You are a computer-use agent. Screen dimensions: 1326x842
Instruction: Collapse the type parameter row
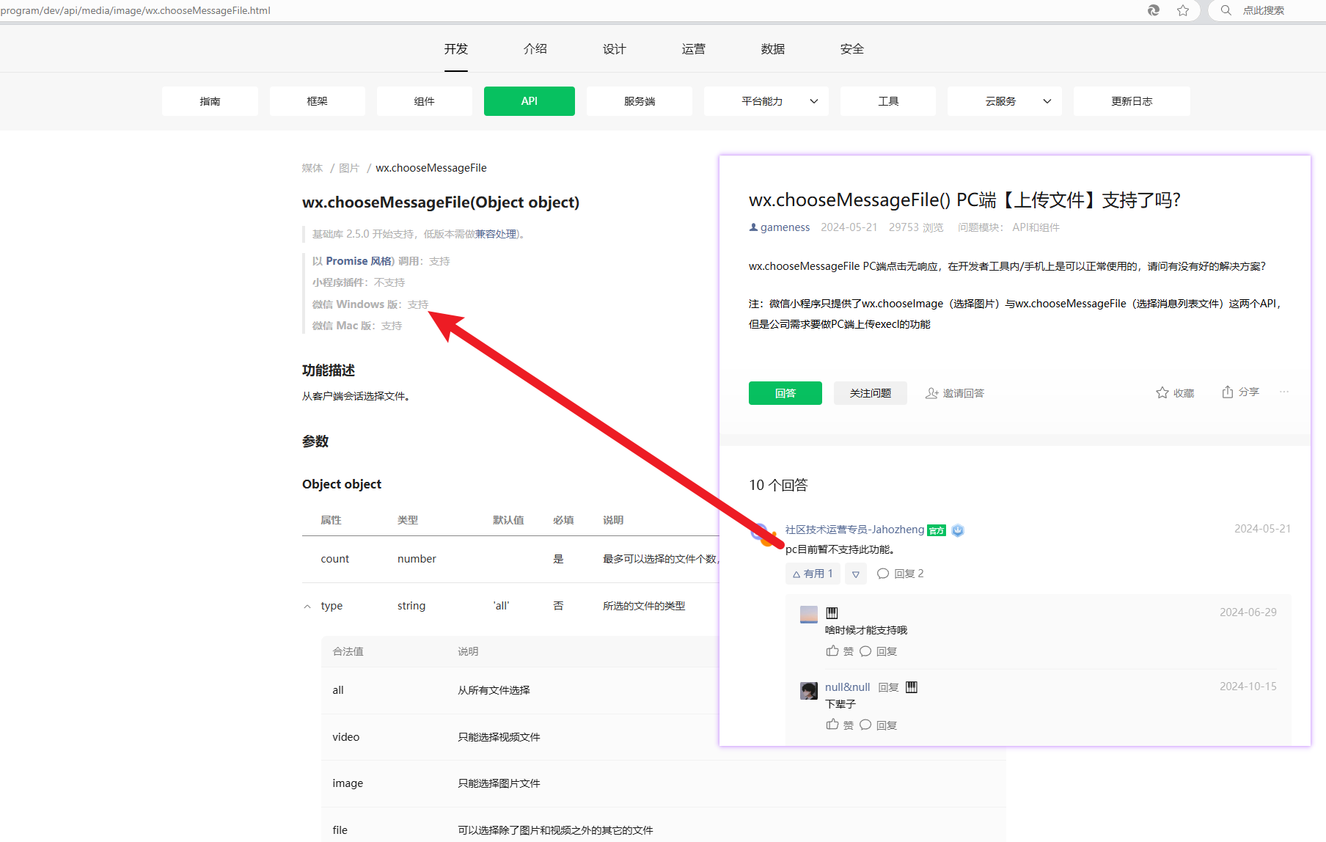[x=307, y=607]
